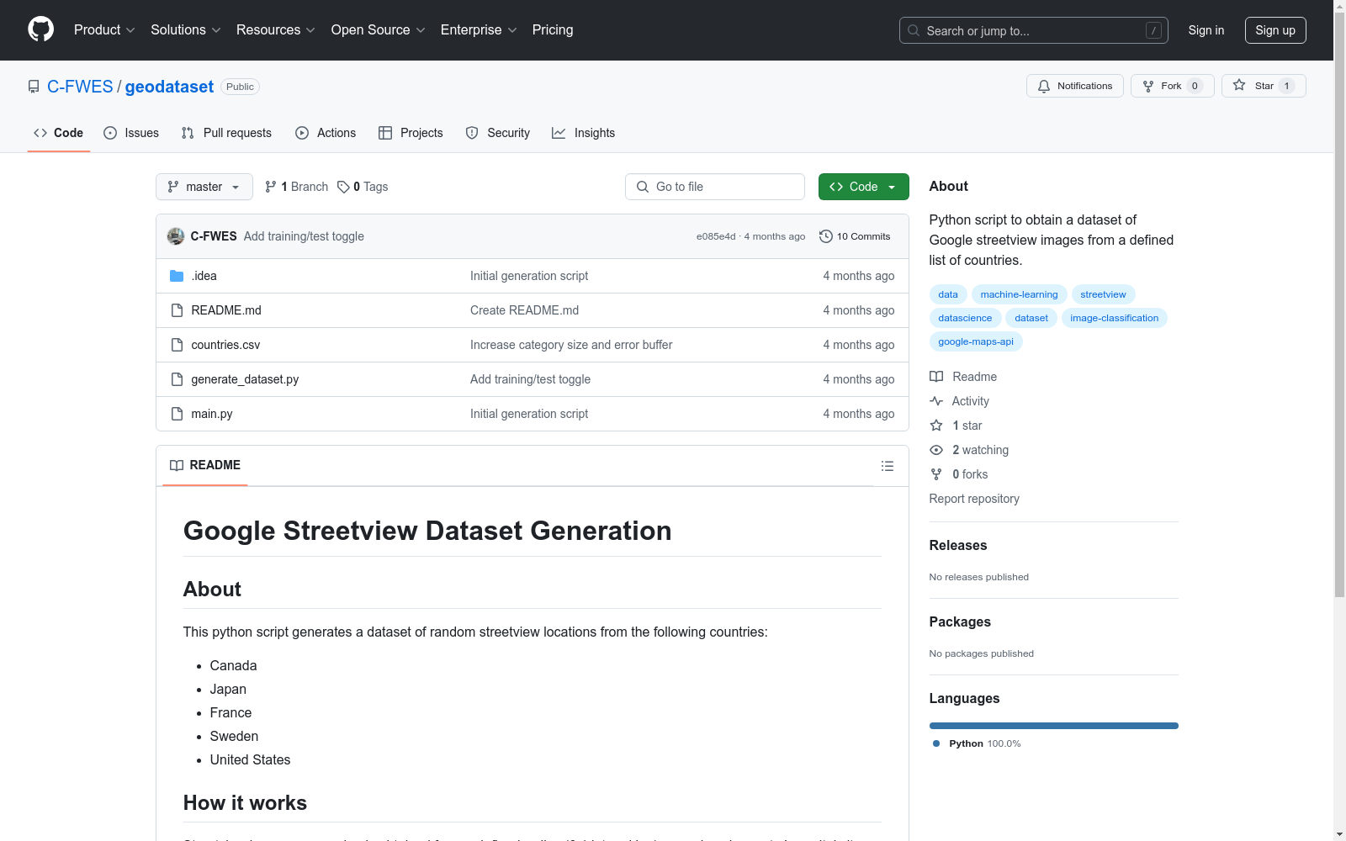Open the master branch selector
Viewport: 1346px width, 841px height.
(x=204, y=187)
